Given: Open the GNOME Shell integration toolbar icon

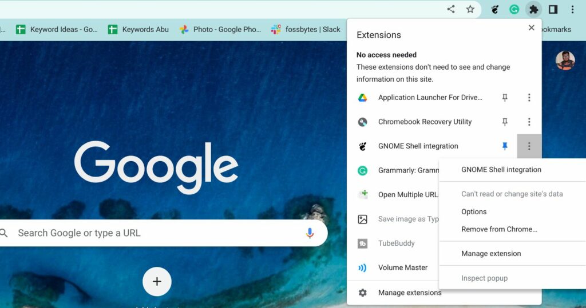Looking at the screenshot, I should pos(495,9).
